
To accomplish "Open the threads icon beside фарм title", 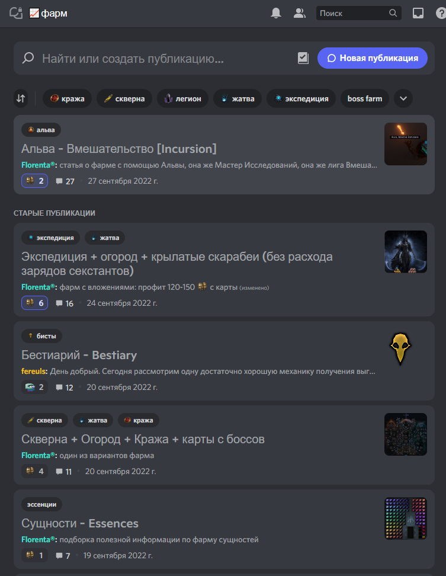I will pyautogui.click(x=16, y=13).
